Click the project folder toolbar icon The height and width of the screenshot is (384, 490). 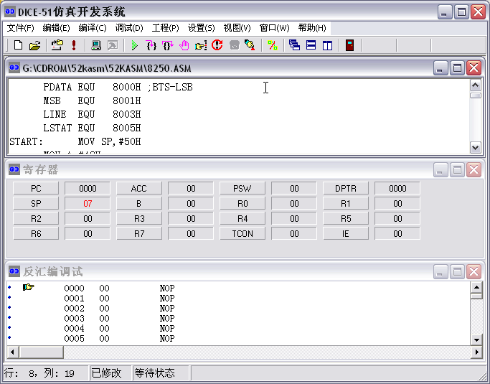[x=57, y=45]
